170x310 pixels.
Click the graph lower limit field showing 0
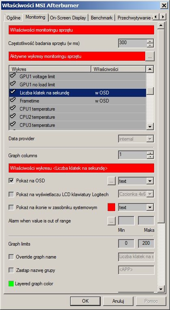(x=126, y=244)
